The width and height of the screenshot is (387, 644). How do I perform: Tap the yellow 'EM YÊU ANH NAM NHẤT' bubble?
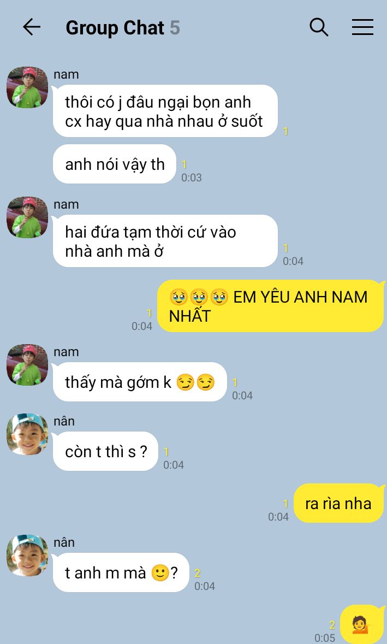(x=271, y=306)
